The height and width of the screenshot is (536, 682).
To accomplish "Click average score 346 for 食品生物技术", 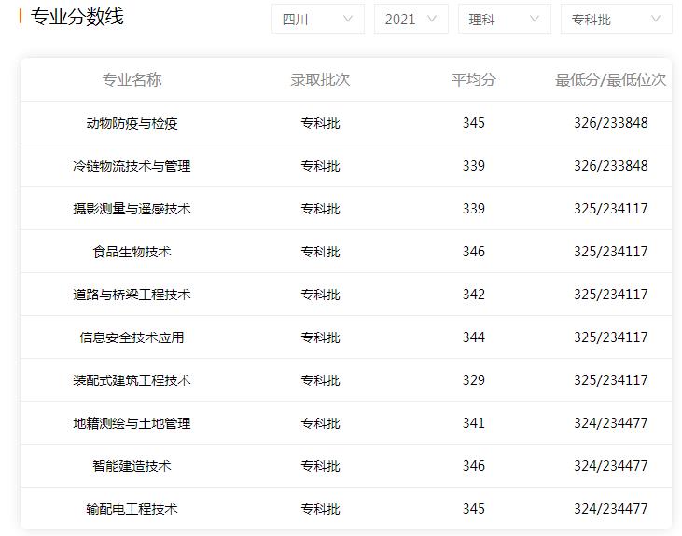I will (x=474, y=252).
